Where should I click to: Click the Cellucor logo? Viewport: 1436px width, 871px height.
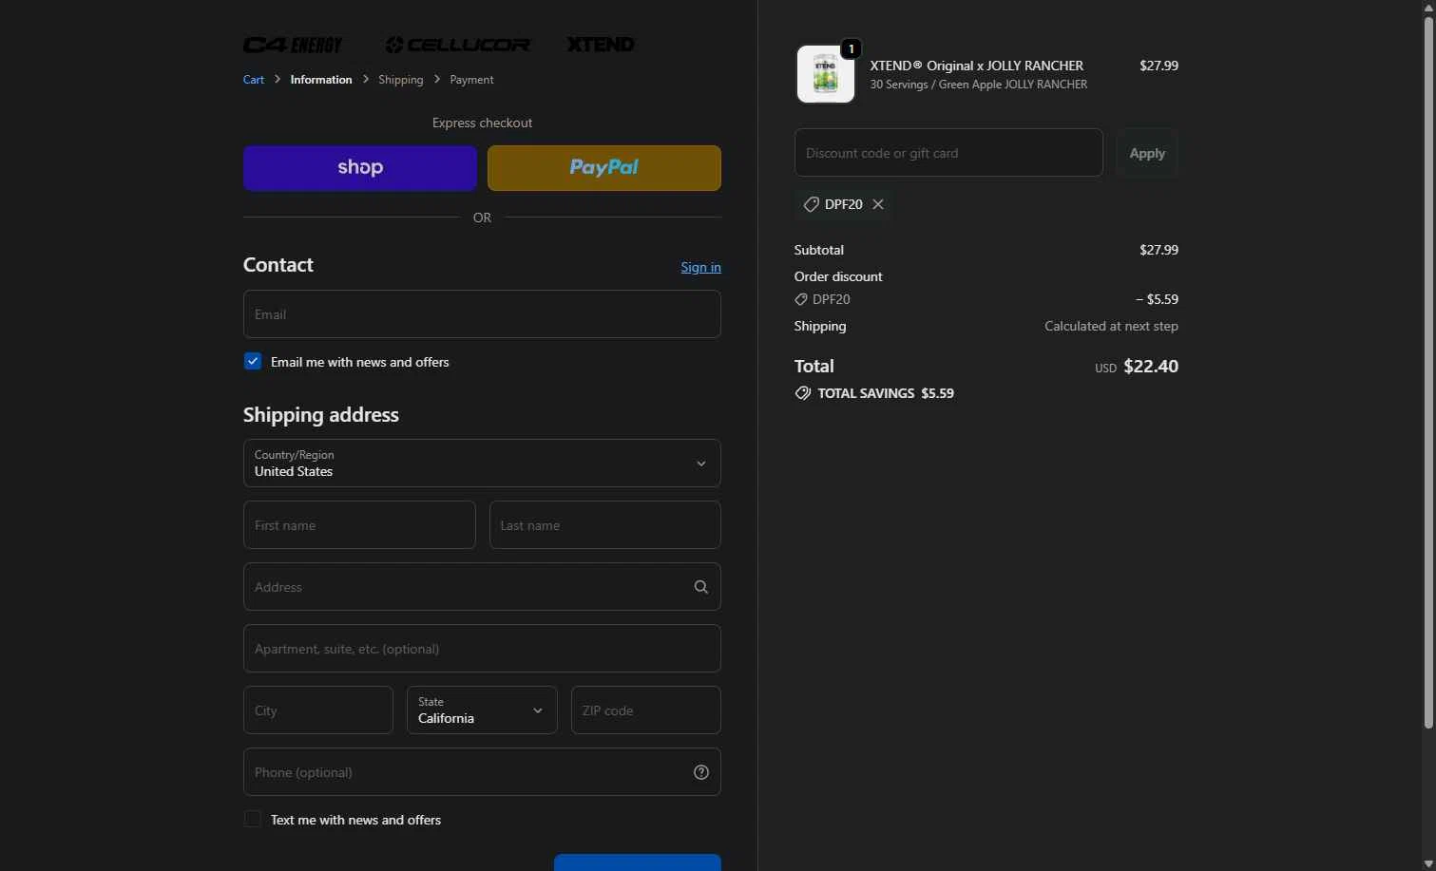click(x=458, y=45)
